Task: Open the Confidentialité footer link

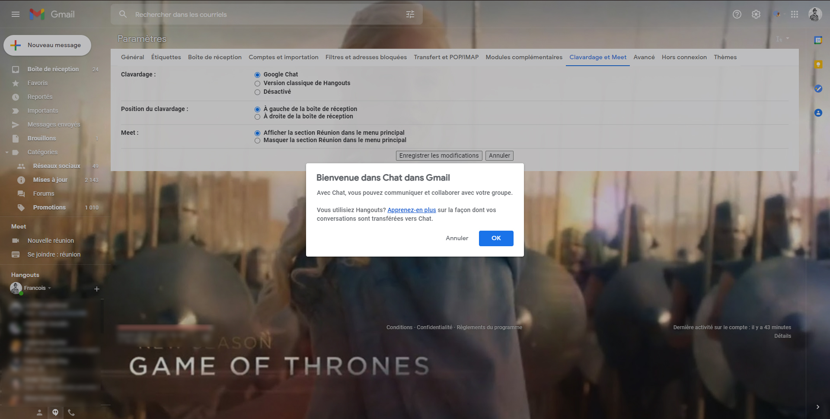Action: 434,327
